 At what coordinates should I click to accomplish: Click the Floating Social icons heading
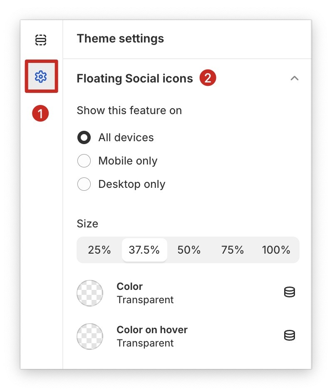(135, 78)
